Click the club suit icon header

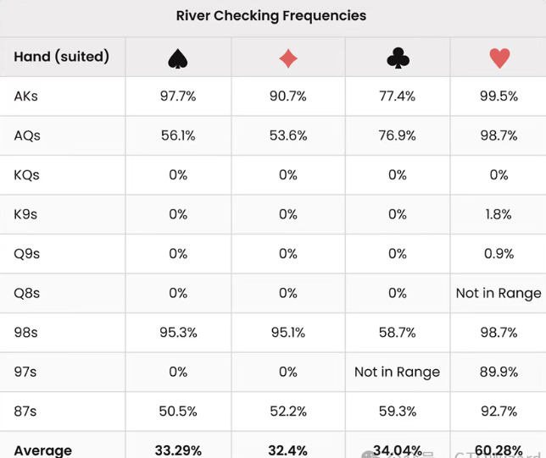[398, 58]
